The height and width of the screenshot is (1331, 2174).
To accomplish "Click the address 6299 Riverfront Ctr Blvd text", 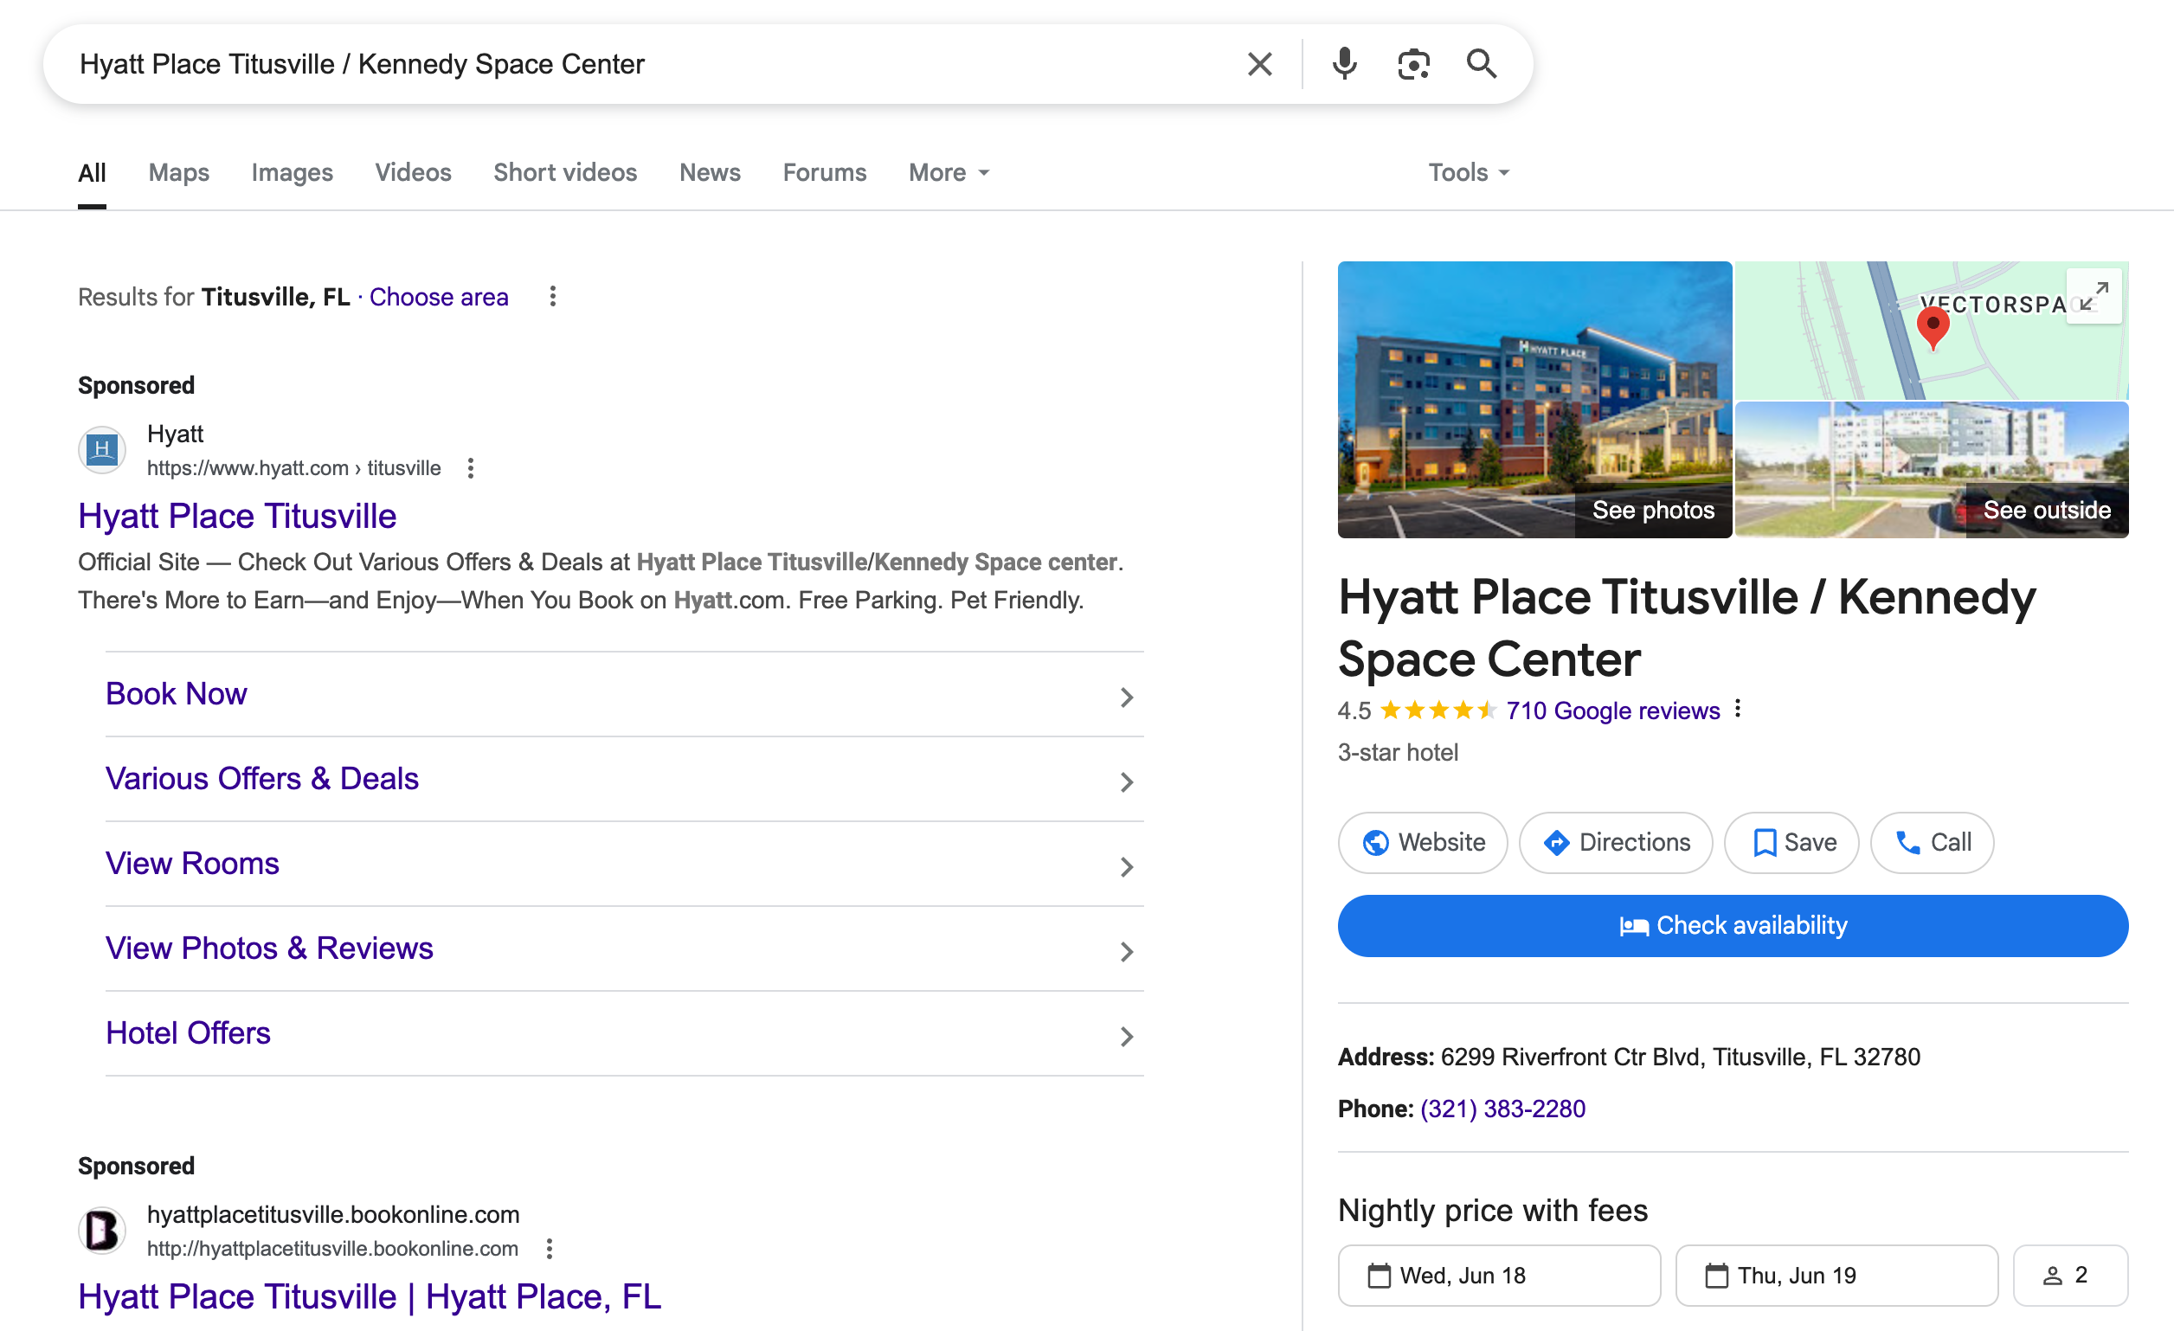I will tap(1680, 1057).
